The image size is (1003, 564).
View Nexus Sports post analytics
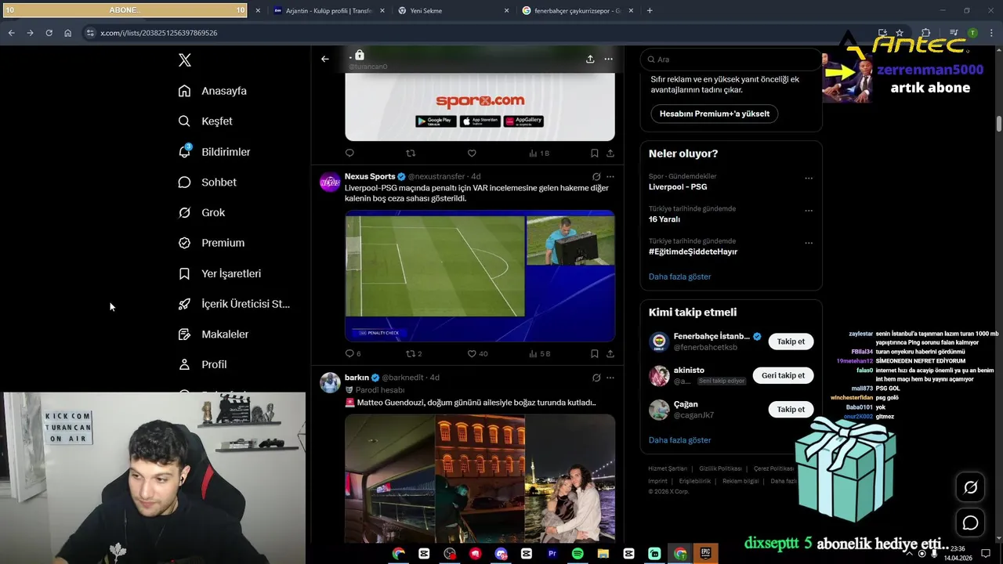point(539,354)
